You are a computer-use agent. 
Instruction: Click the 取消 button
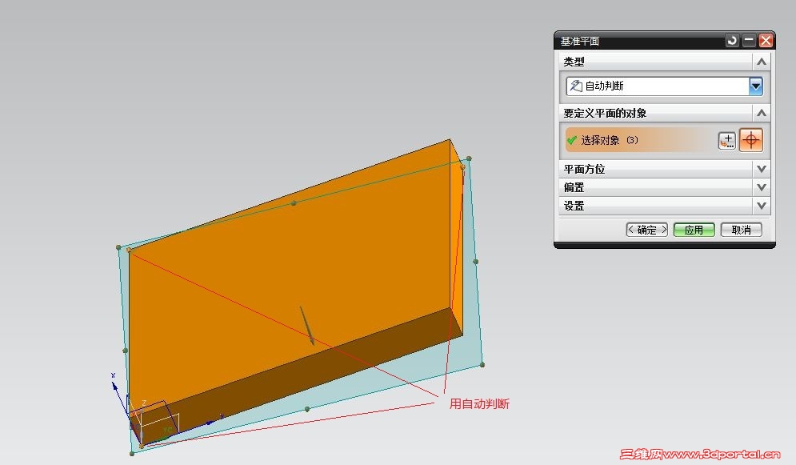click(x=741, y=230)
